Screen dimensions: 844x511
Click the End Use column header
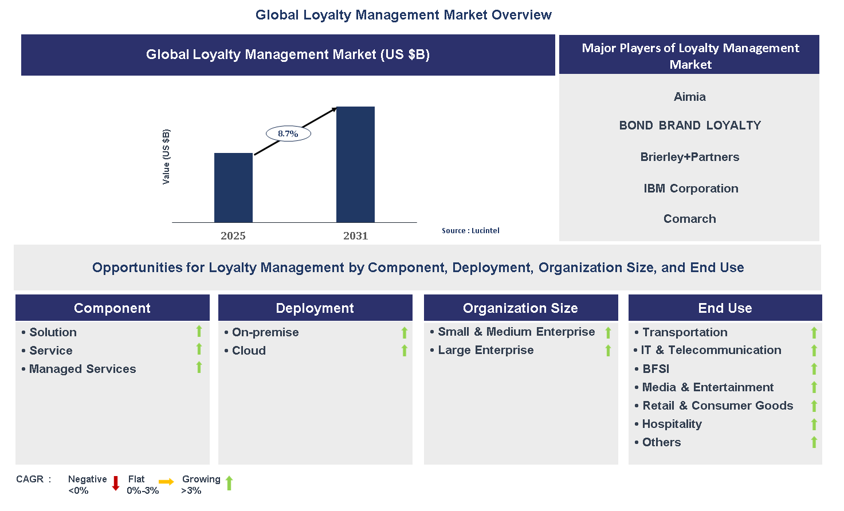tap(725, 308)
